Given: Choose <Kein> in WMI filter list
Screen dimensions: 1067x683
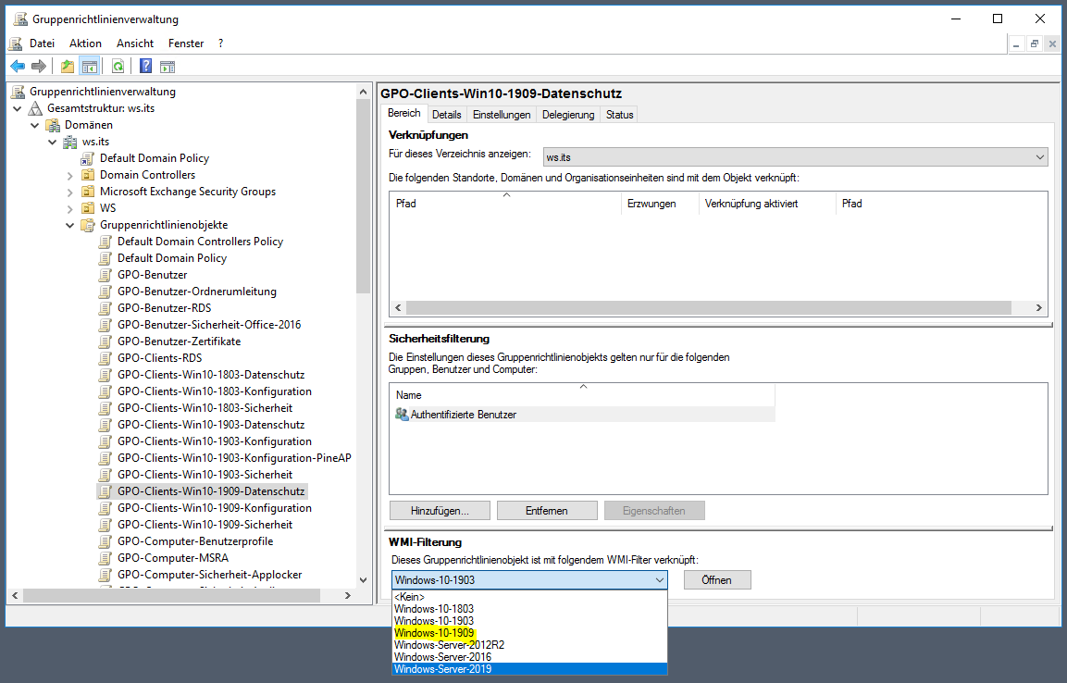Looking at the screenshot, I should [529, 597].
